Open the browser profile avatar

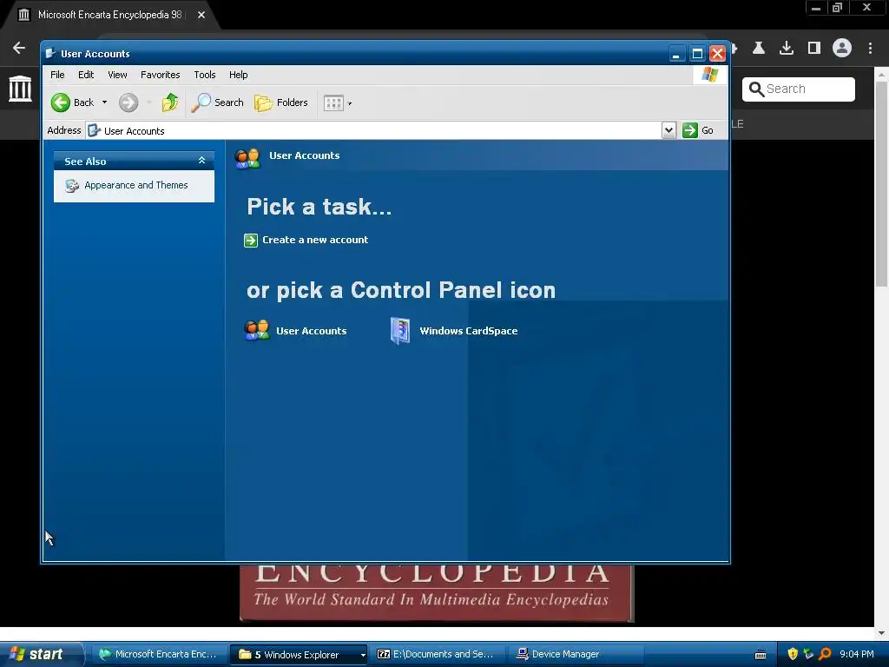pos(842,49)
